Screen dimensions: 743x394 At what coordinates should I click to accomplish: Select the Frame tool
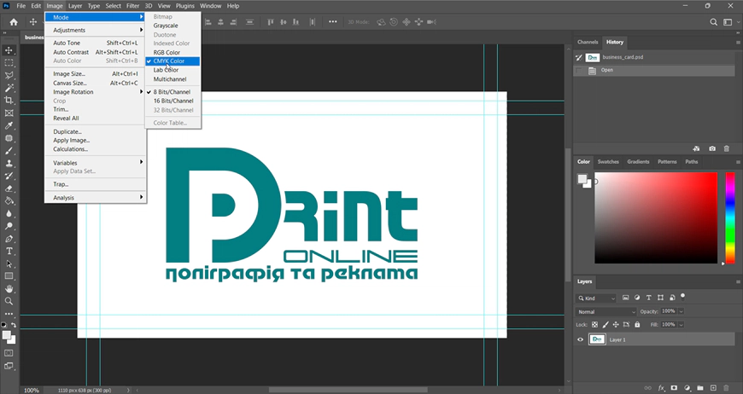click(x=9, y=113)
